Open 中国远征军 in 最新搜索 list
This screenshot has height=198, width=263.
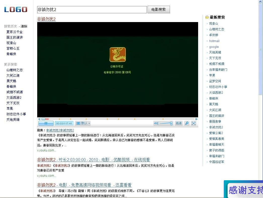tap(216, 162)
